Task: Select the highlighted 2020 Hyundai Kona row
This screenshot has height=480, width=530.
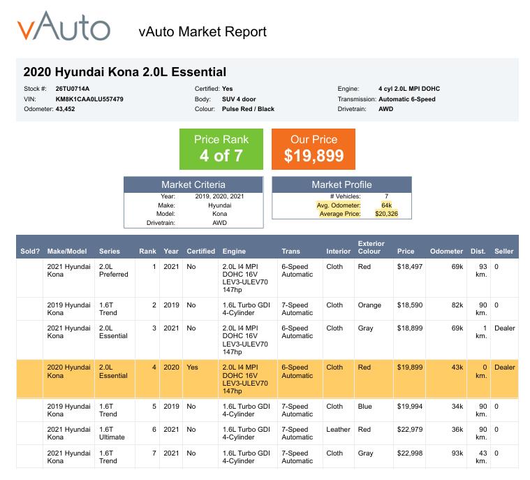Action: [x=267, y=379]
